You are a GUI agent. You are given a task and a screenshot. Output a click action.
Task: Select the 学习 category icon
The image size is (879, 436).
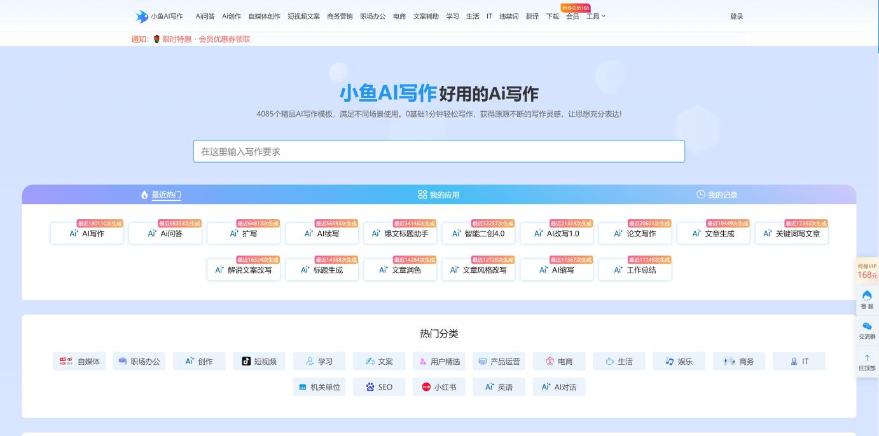pos(310,361)
